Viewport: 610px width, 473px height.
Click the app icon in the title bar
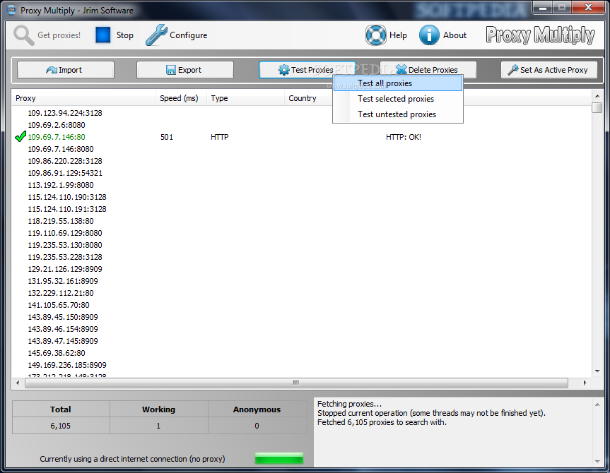[x=12, y=10]
